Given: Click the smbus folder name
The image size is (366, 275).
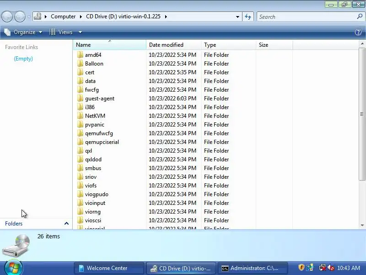Looking at the screenshot, I should coord(93,168).
